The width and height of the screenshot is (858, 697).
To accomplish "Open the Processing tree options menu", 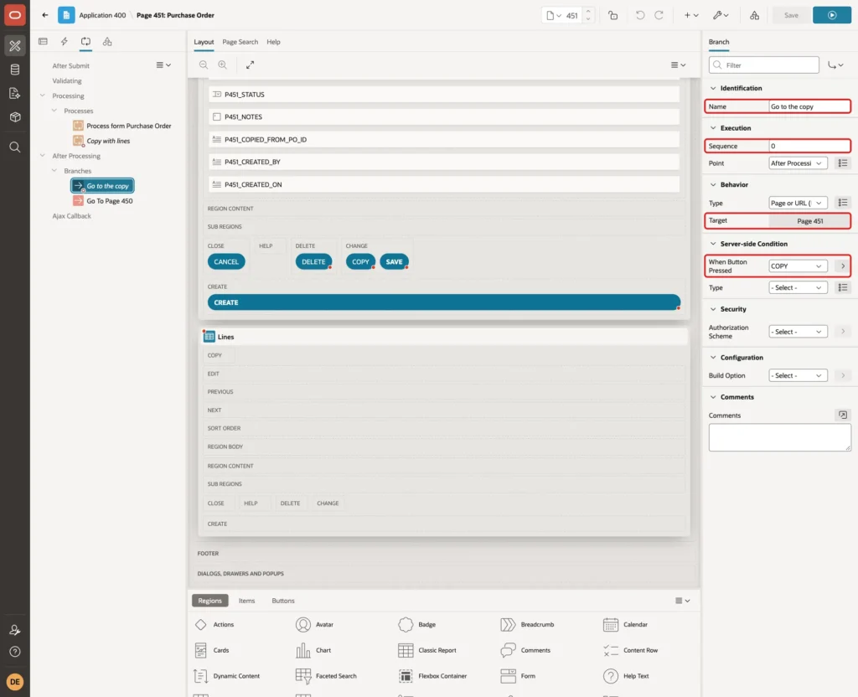I will point(163,65).
